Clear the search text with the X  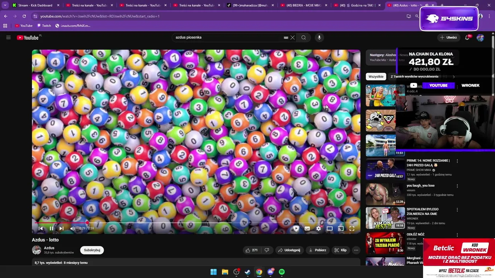tap(293, 37)
